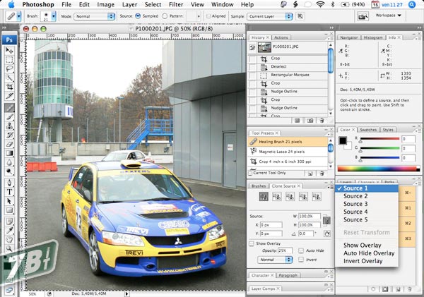The image size is (424, 297).
Task: Tick the Auto Hide checkbox
Action: point(302,250)
